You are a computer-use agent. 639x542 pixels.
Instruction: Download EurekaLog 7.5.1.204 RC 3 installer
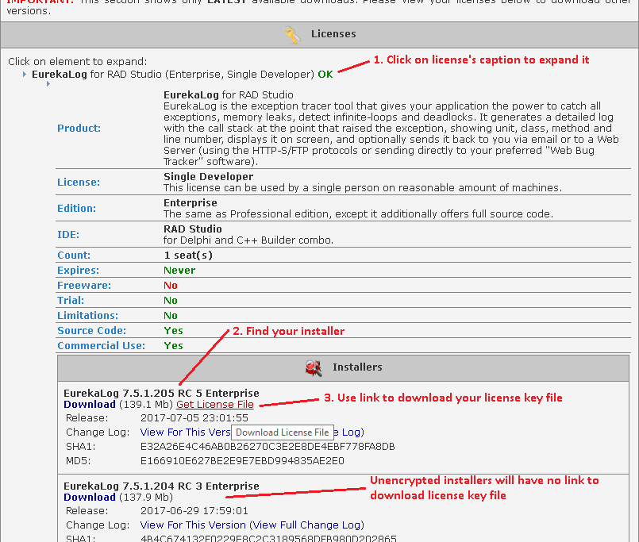coord(90,498)
